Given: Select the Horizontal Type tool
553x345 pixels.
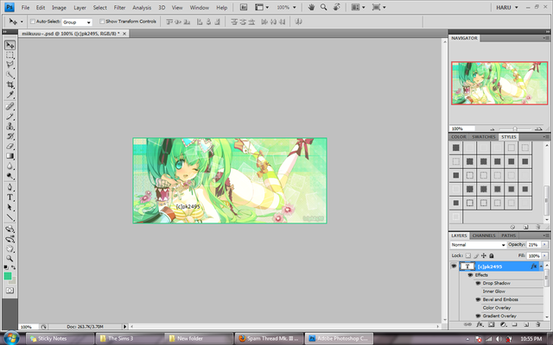Looking at the screenshot, I should point(10,198).
